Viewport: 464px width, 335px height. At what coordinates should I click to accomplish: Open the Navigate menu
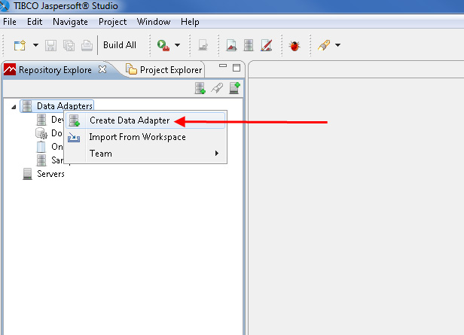(x=70, y=22)
